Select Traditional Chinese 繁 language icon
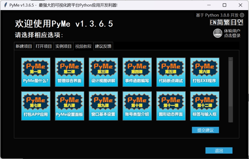Viewport: 249px width, 159px height. (x=227, y=22)
